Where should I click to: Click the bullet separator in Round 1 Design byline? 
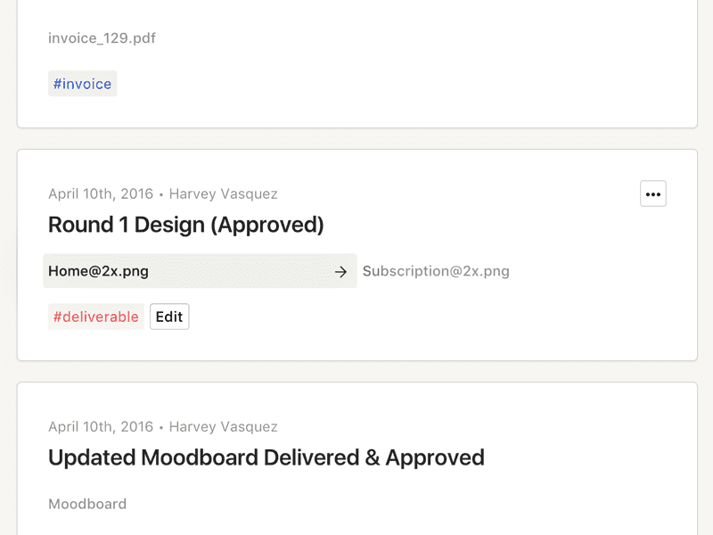point(161,194)
